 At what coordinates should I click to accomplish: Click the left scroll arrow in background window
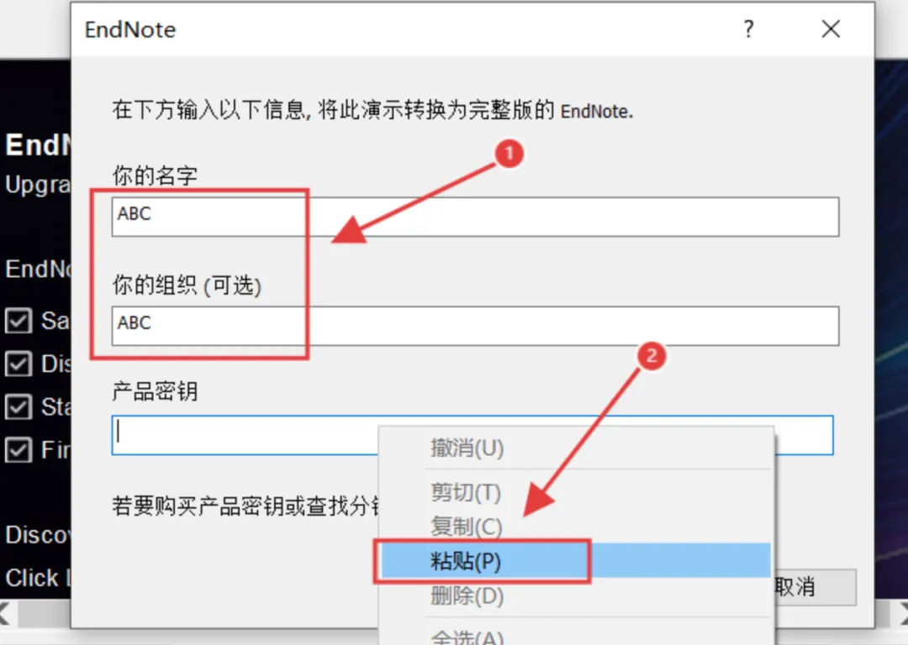point(6,614)
